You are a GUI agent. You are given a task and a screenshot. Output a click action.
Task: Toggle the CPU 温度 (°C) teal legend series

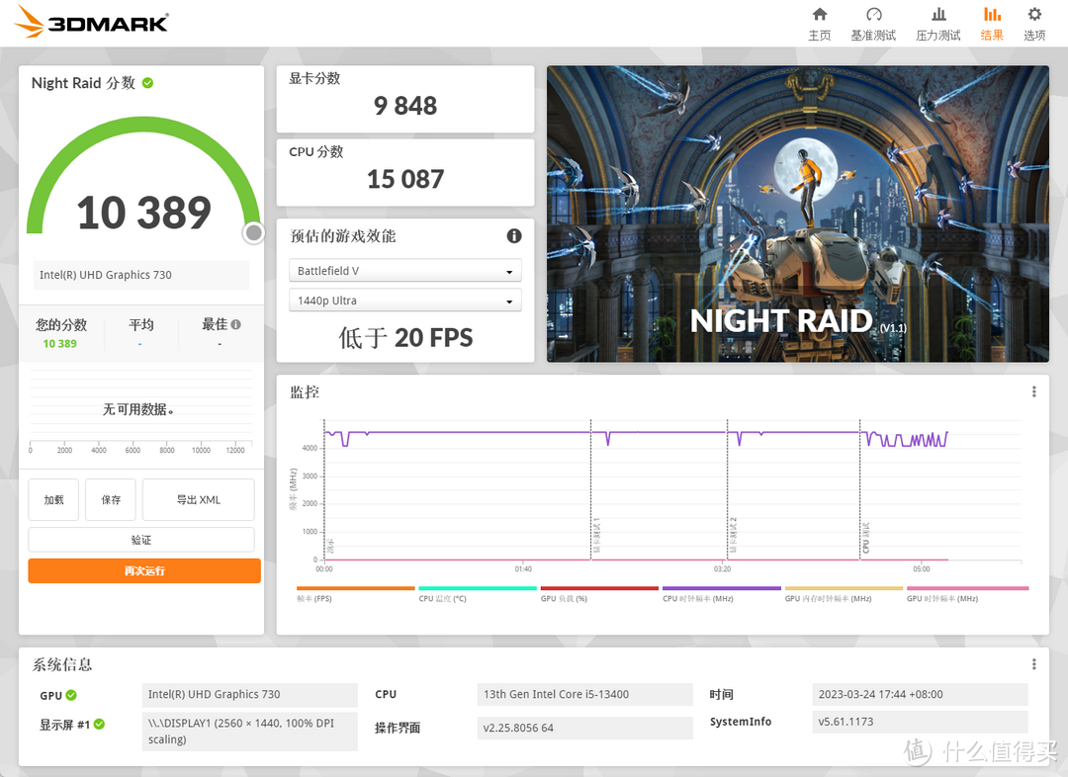click(478, 594)
